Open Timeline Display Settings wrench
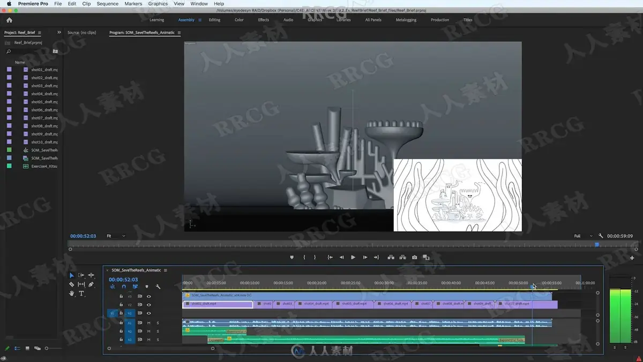643x362 pixels. tap(158, 286)
